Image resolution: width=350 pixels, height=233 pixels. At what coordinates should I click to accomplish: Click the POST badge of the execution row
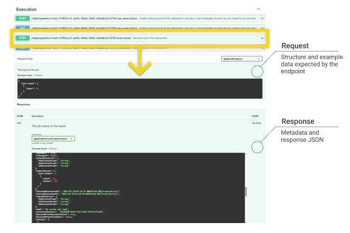point(22,38)
